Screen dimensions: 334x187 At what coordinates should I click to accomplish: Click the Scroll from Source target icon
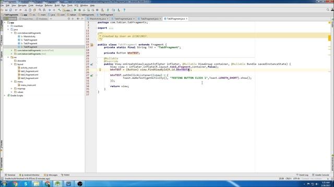coord(69,19)
